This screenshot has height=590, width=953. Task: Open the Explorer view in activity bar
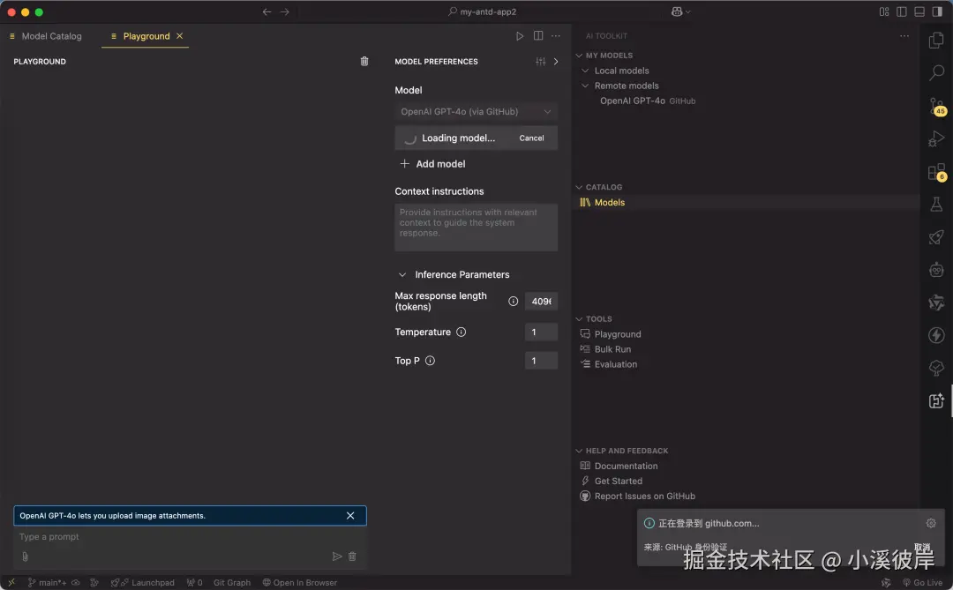(x=936, y=40)
